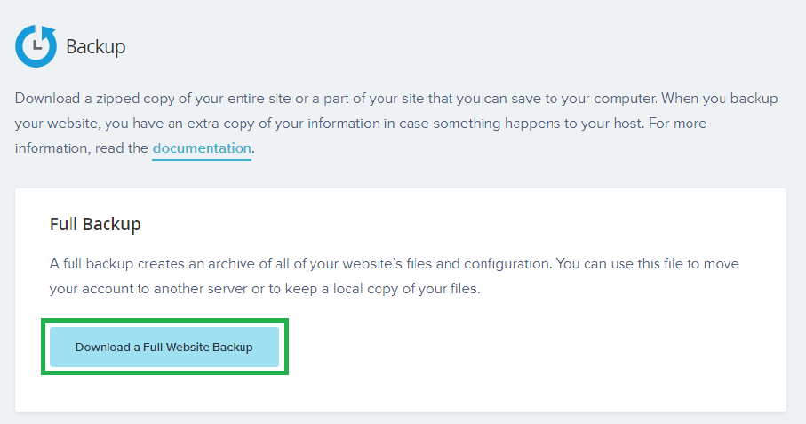Click the text "information, read the"
The image size is (806, 424).
pos(82,148)
